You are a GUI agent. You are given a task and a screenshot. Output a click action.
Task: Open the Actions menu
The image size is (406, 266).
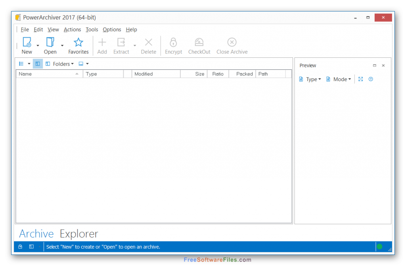click(x=72, y=29)
